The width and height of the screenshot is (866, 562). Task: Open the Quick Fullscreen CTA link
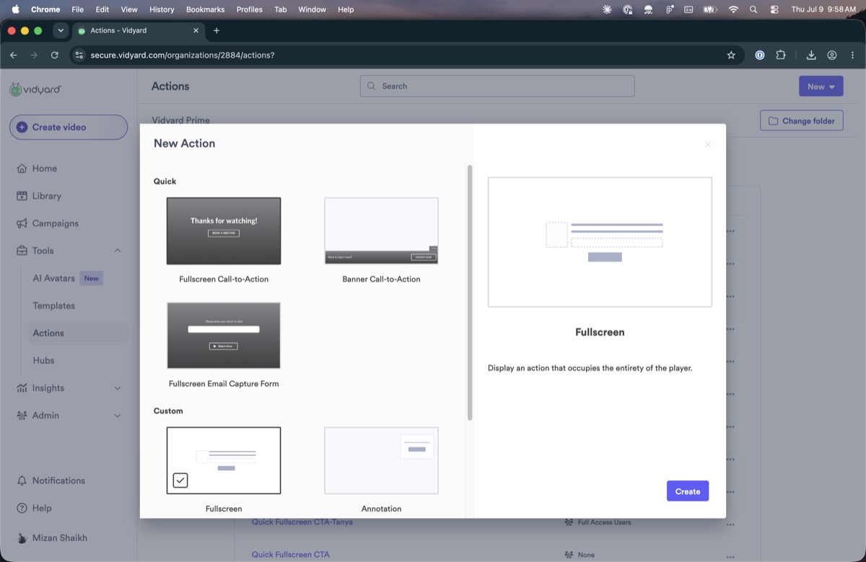[290, 554]
